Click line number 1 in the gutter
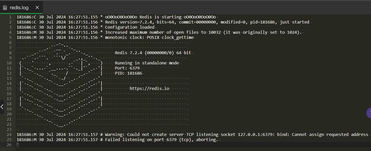 pos(10,17)
